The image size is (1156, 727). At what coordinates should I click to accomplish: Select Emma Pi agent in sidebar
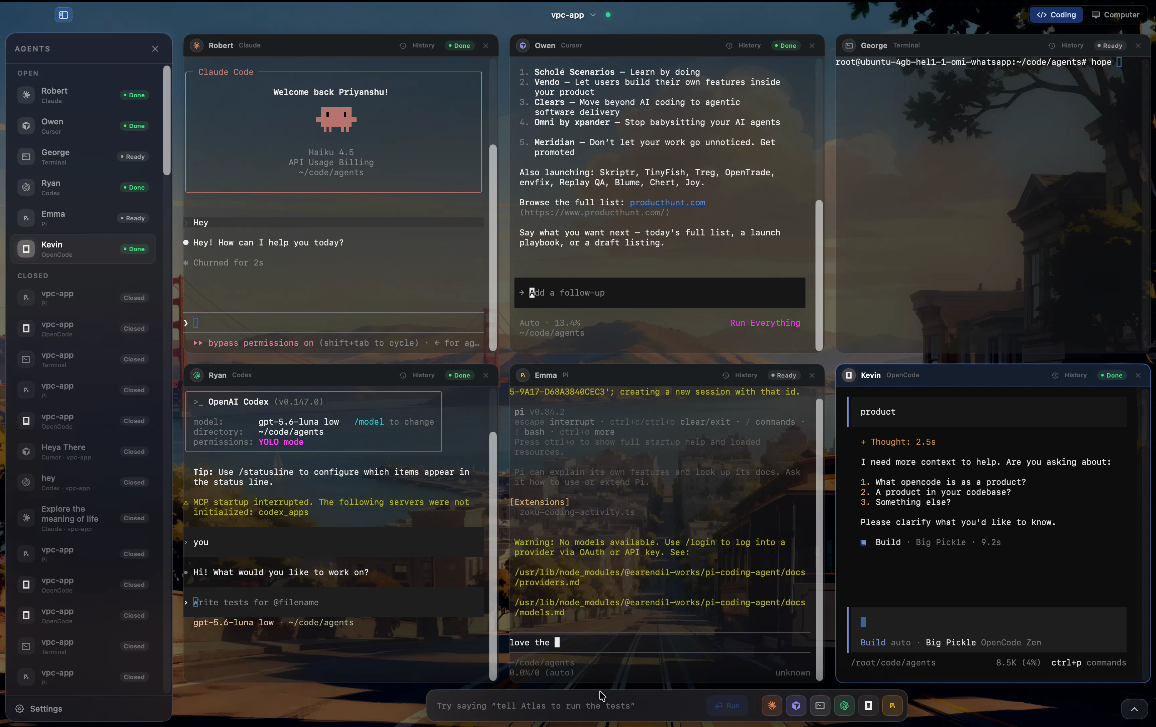[84, 218]
